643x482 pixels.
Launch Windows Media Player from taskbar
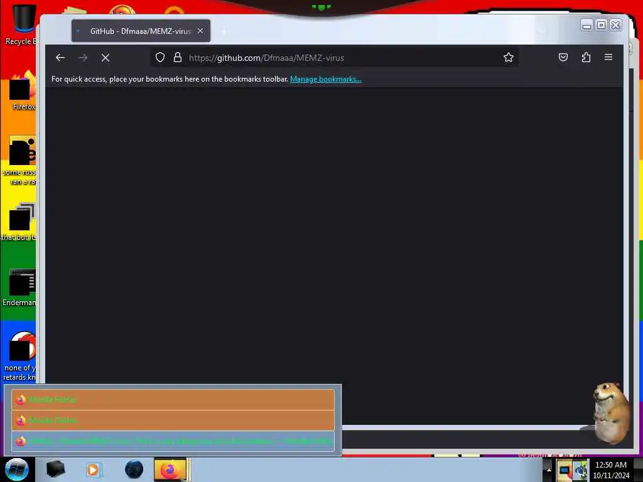(x=93, y=469)
